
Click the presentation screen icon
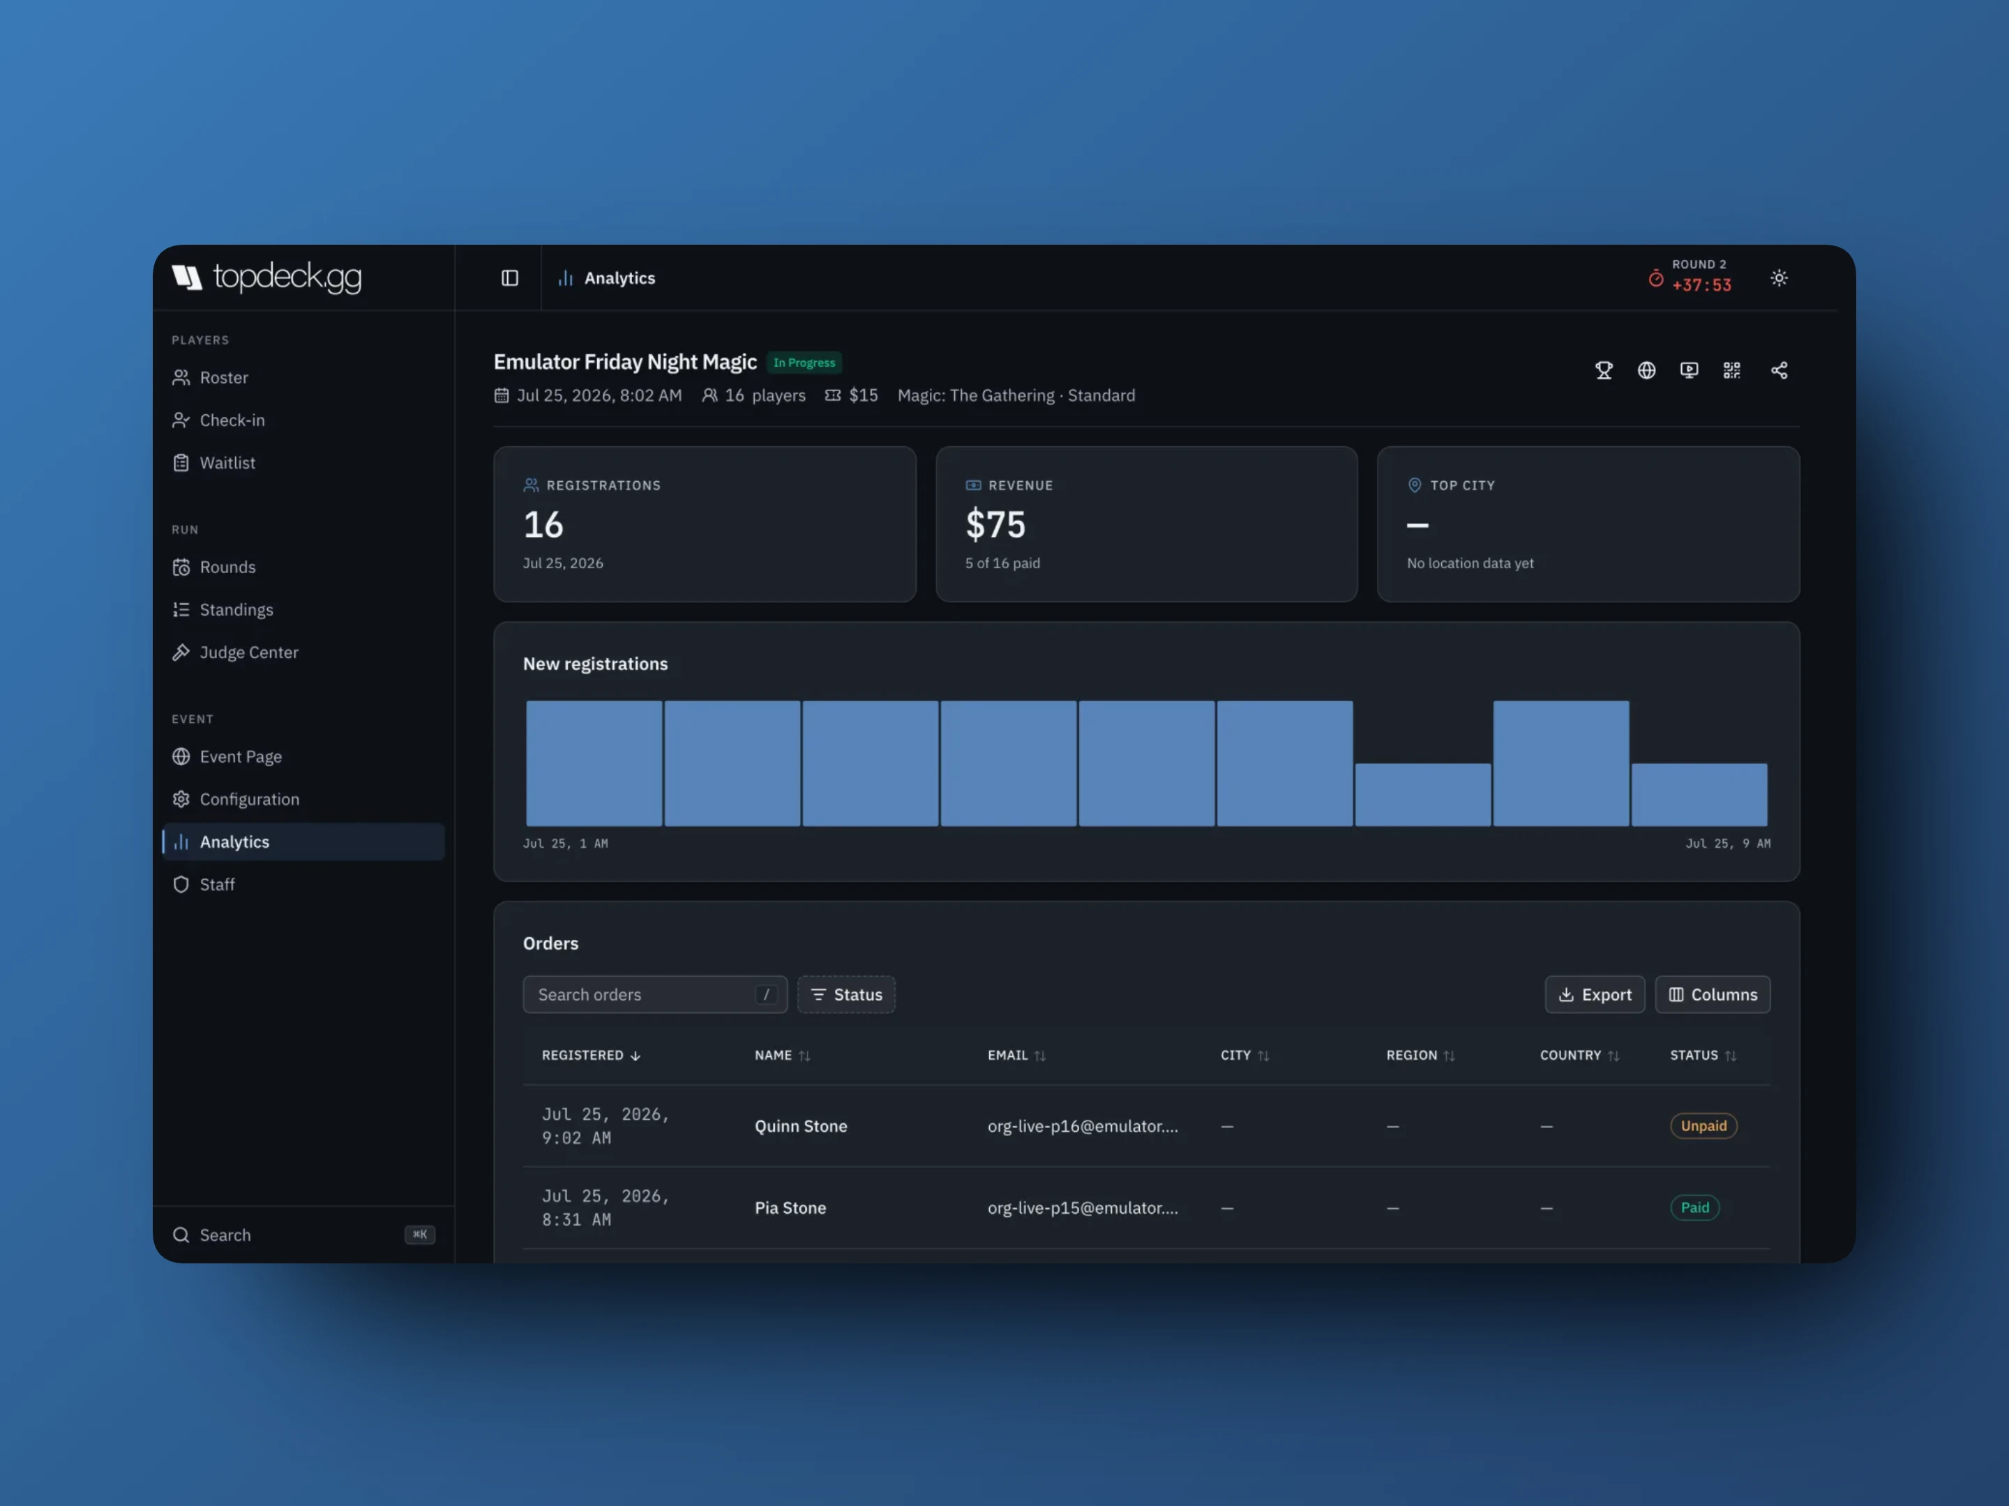point(1690,370)
